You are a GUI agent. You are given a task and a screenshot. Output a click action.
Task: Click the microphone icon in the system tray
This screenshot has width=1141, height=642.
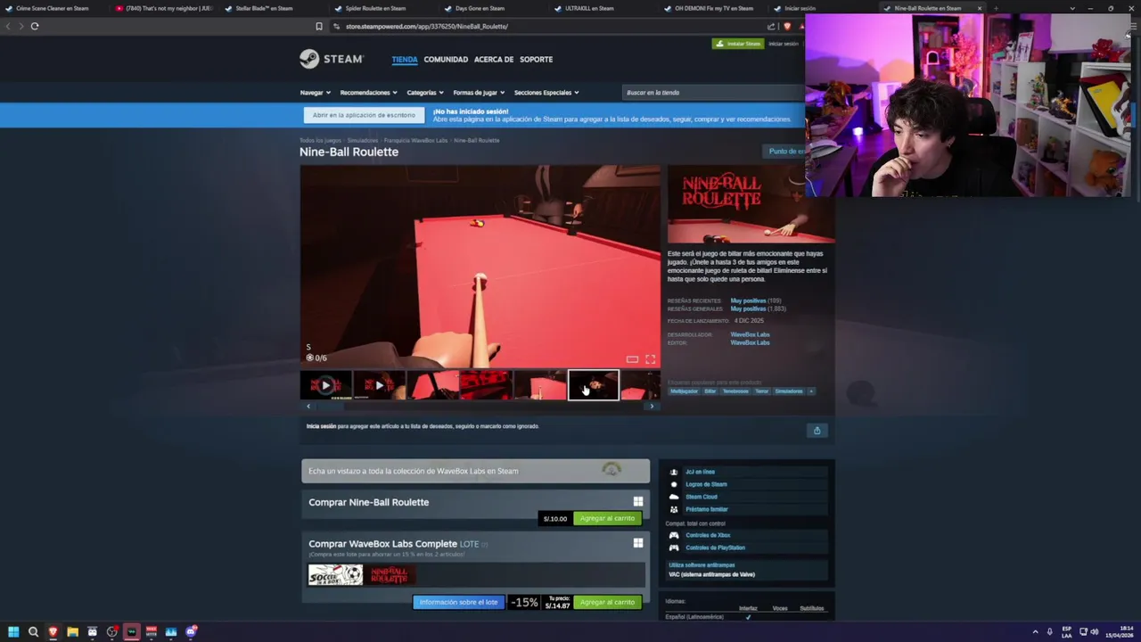coord(1049,632)
